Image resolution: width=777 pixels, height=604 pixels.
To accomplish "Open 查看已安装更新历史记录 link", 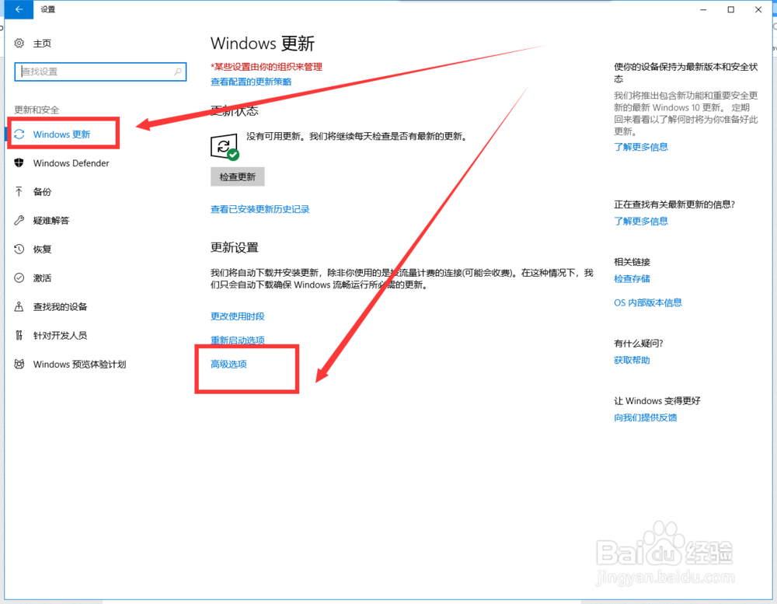I will click(x=260, y=209).
